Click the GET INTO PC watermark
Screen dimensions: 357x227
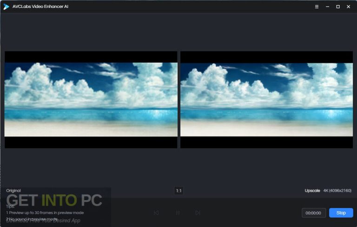point(54,200)
